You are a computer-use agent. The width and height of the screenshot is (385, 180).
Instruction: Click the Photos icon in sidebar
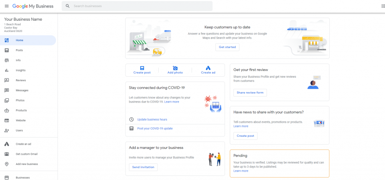coord(7,100)
